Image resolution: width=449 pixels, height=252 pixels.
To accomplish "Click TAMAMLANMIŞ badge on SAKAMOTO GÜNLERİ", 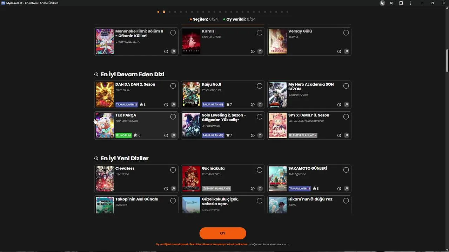I will click(300, 189).
